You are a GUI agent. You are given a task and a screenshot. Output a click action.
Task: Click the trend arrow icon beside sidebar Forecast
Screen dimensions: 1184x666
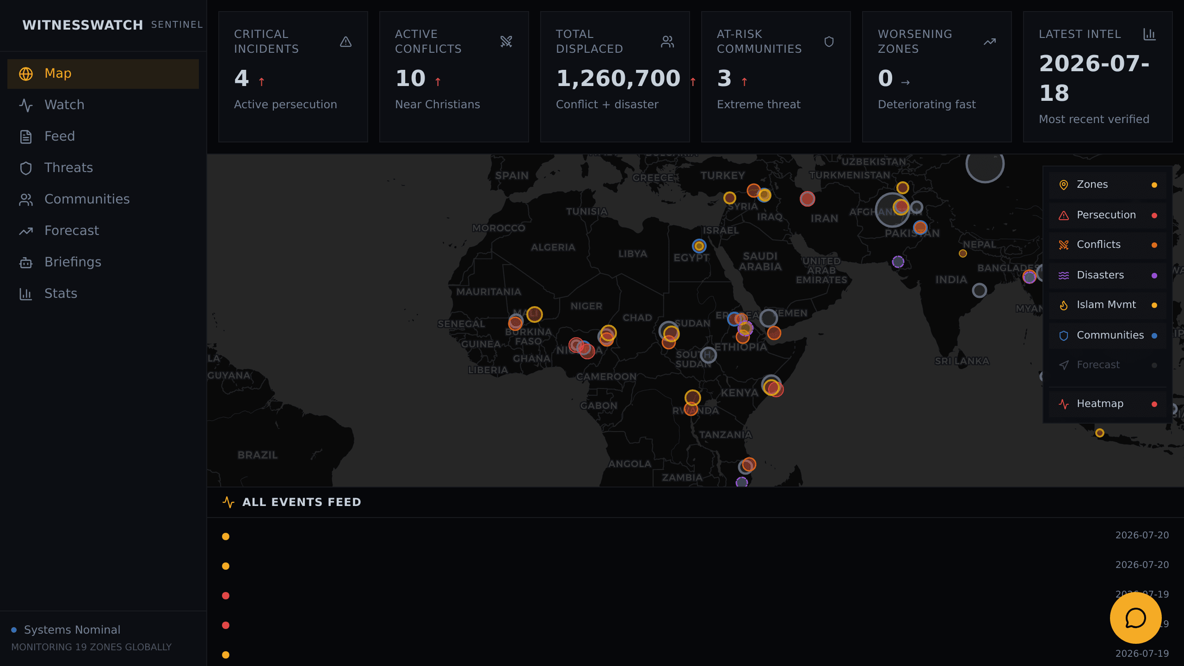26,231
